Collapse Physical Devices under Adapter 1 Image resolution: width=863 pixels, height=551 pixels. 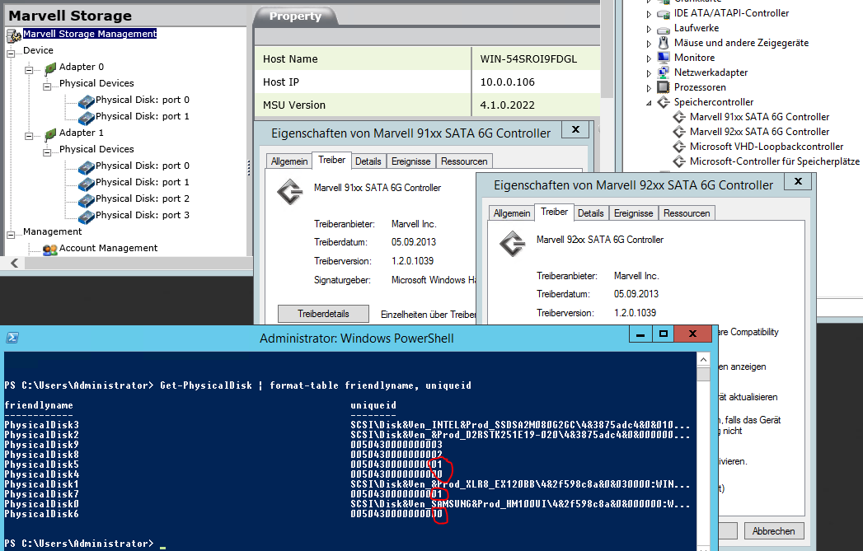47,152
